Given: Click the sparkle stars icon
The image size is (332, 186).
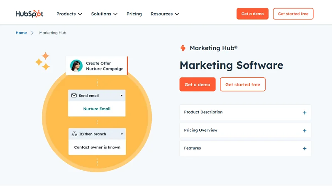Looking at the screenshot, I should [43, 61].
